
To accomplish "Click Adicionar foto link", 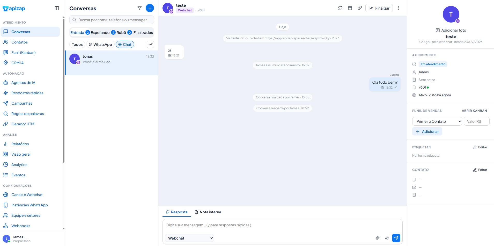I will point(451,30).
